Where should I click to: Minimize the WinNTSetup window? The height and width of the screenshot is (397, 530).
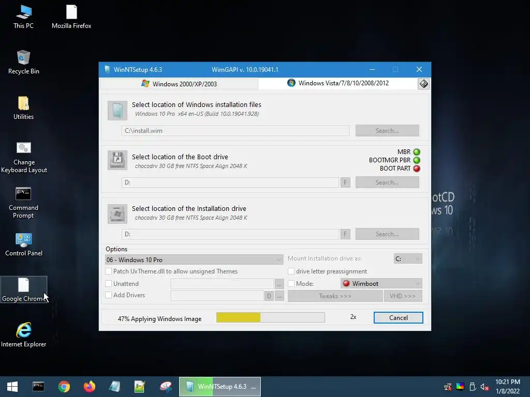372,70
